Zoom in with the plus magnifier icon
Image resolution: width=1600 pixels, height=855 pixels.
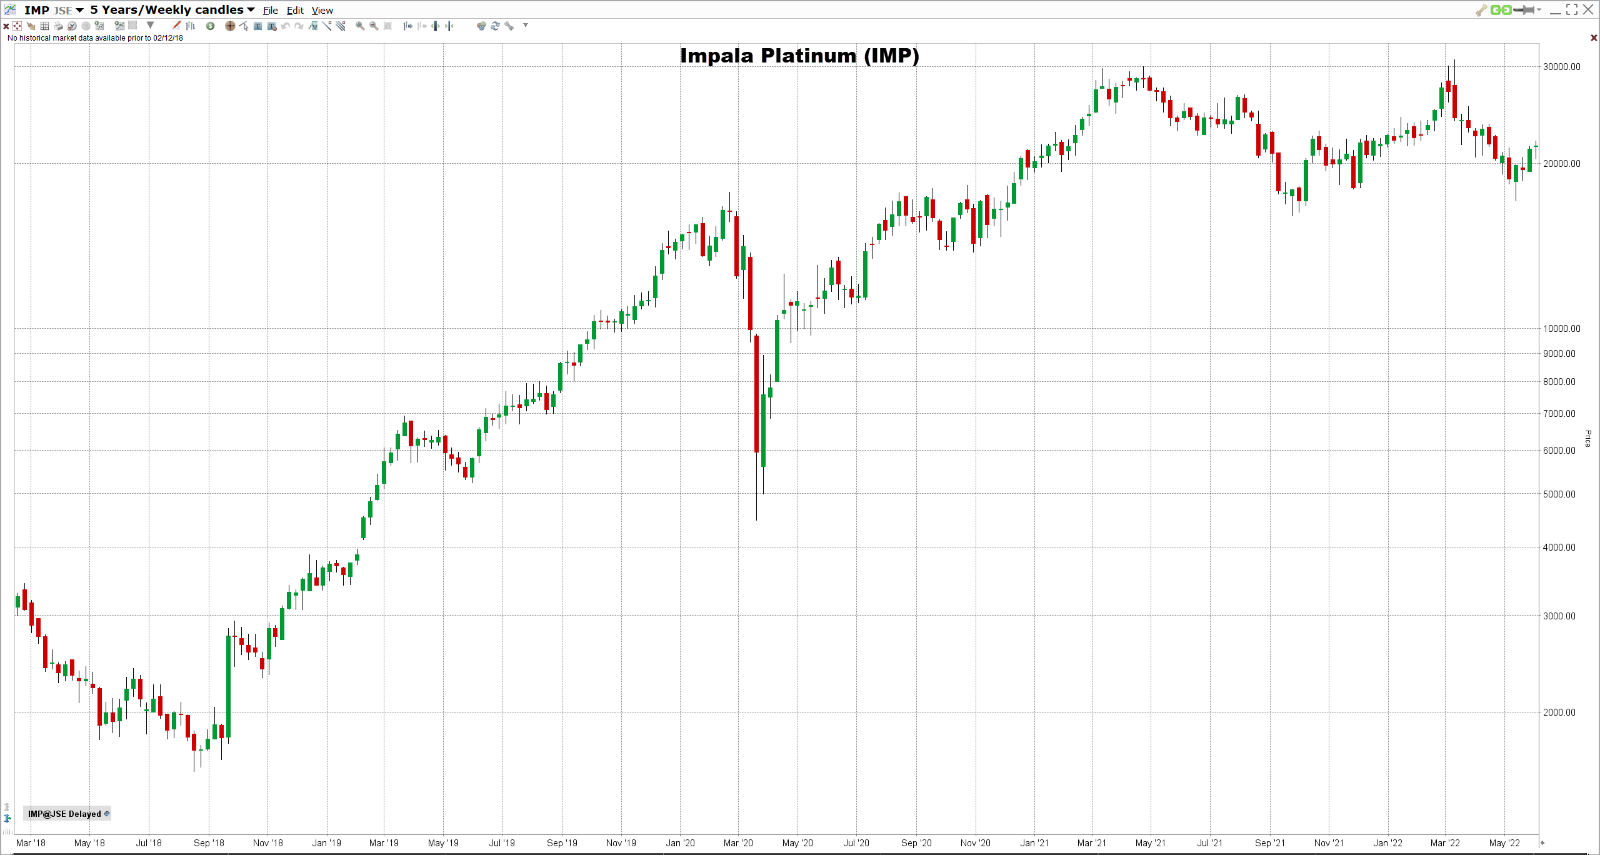pyautogui.click(x=360, y=26)
